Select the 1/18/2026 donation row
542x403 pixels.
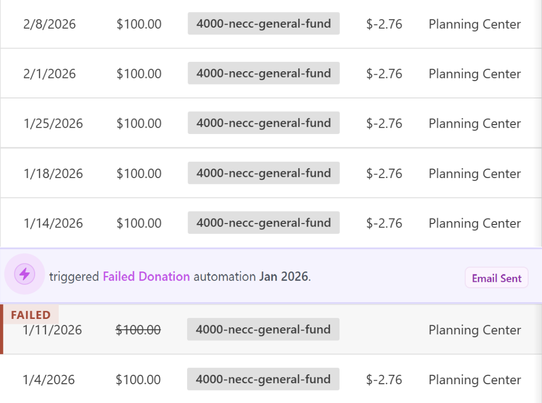click(271, 173)
